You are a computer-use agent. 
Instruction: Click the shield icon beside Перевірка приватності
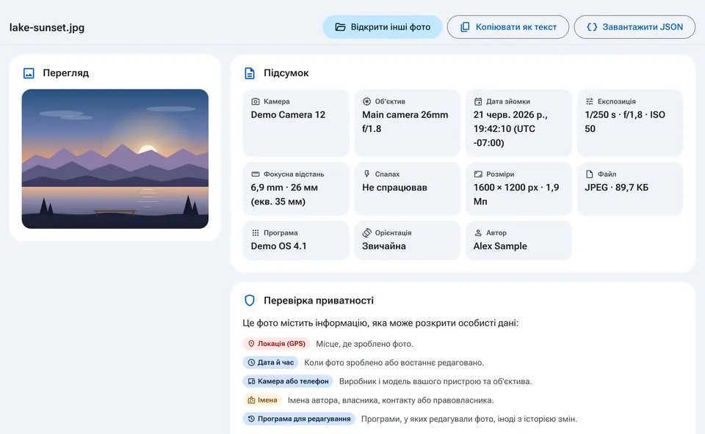[250, 301]
